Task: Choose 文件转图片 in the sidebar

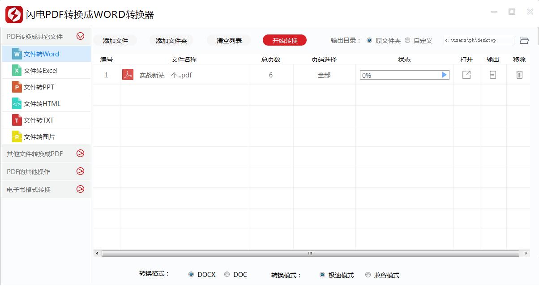Action: [40, 136]
